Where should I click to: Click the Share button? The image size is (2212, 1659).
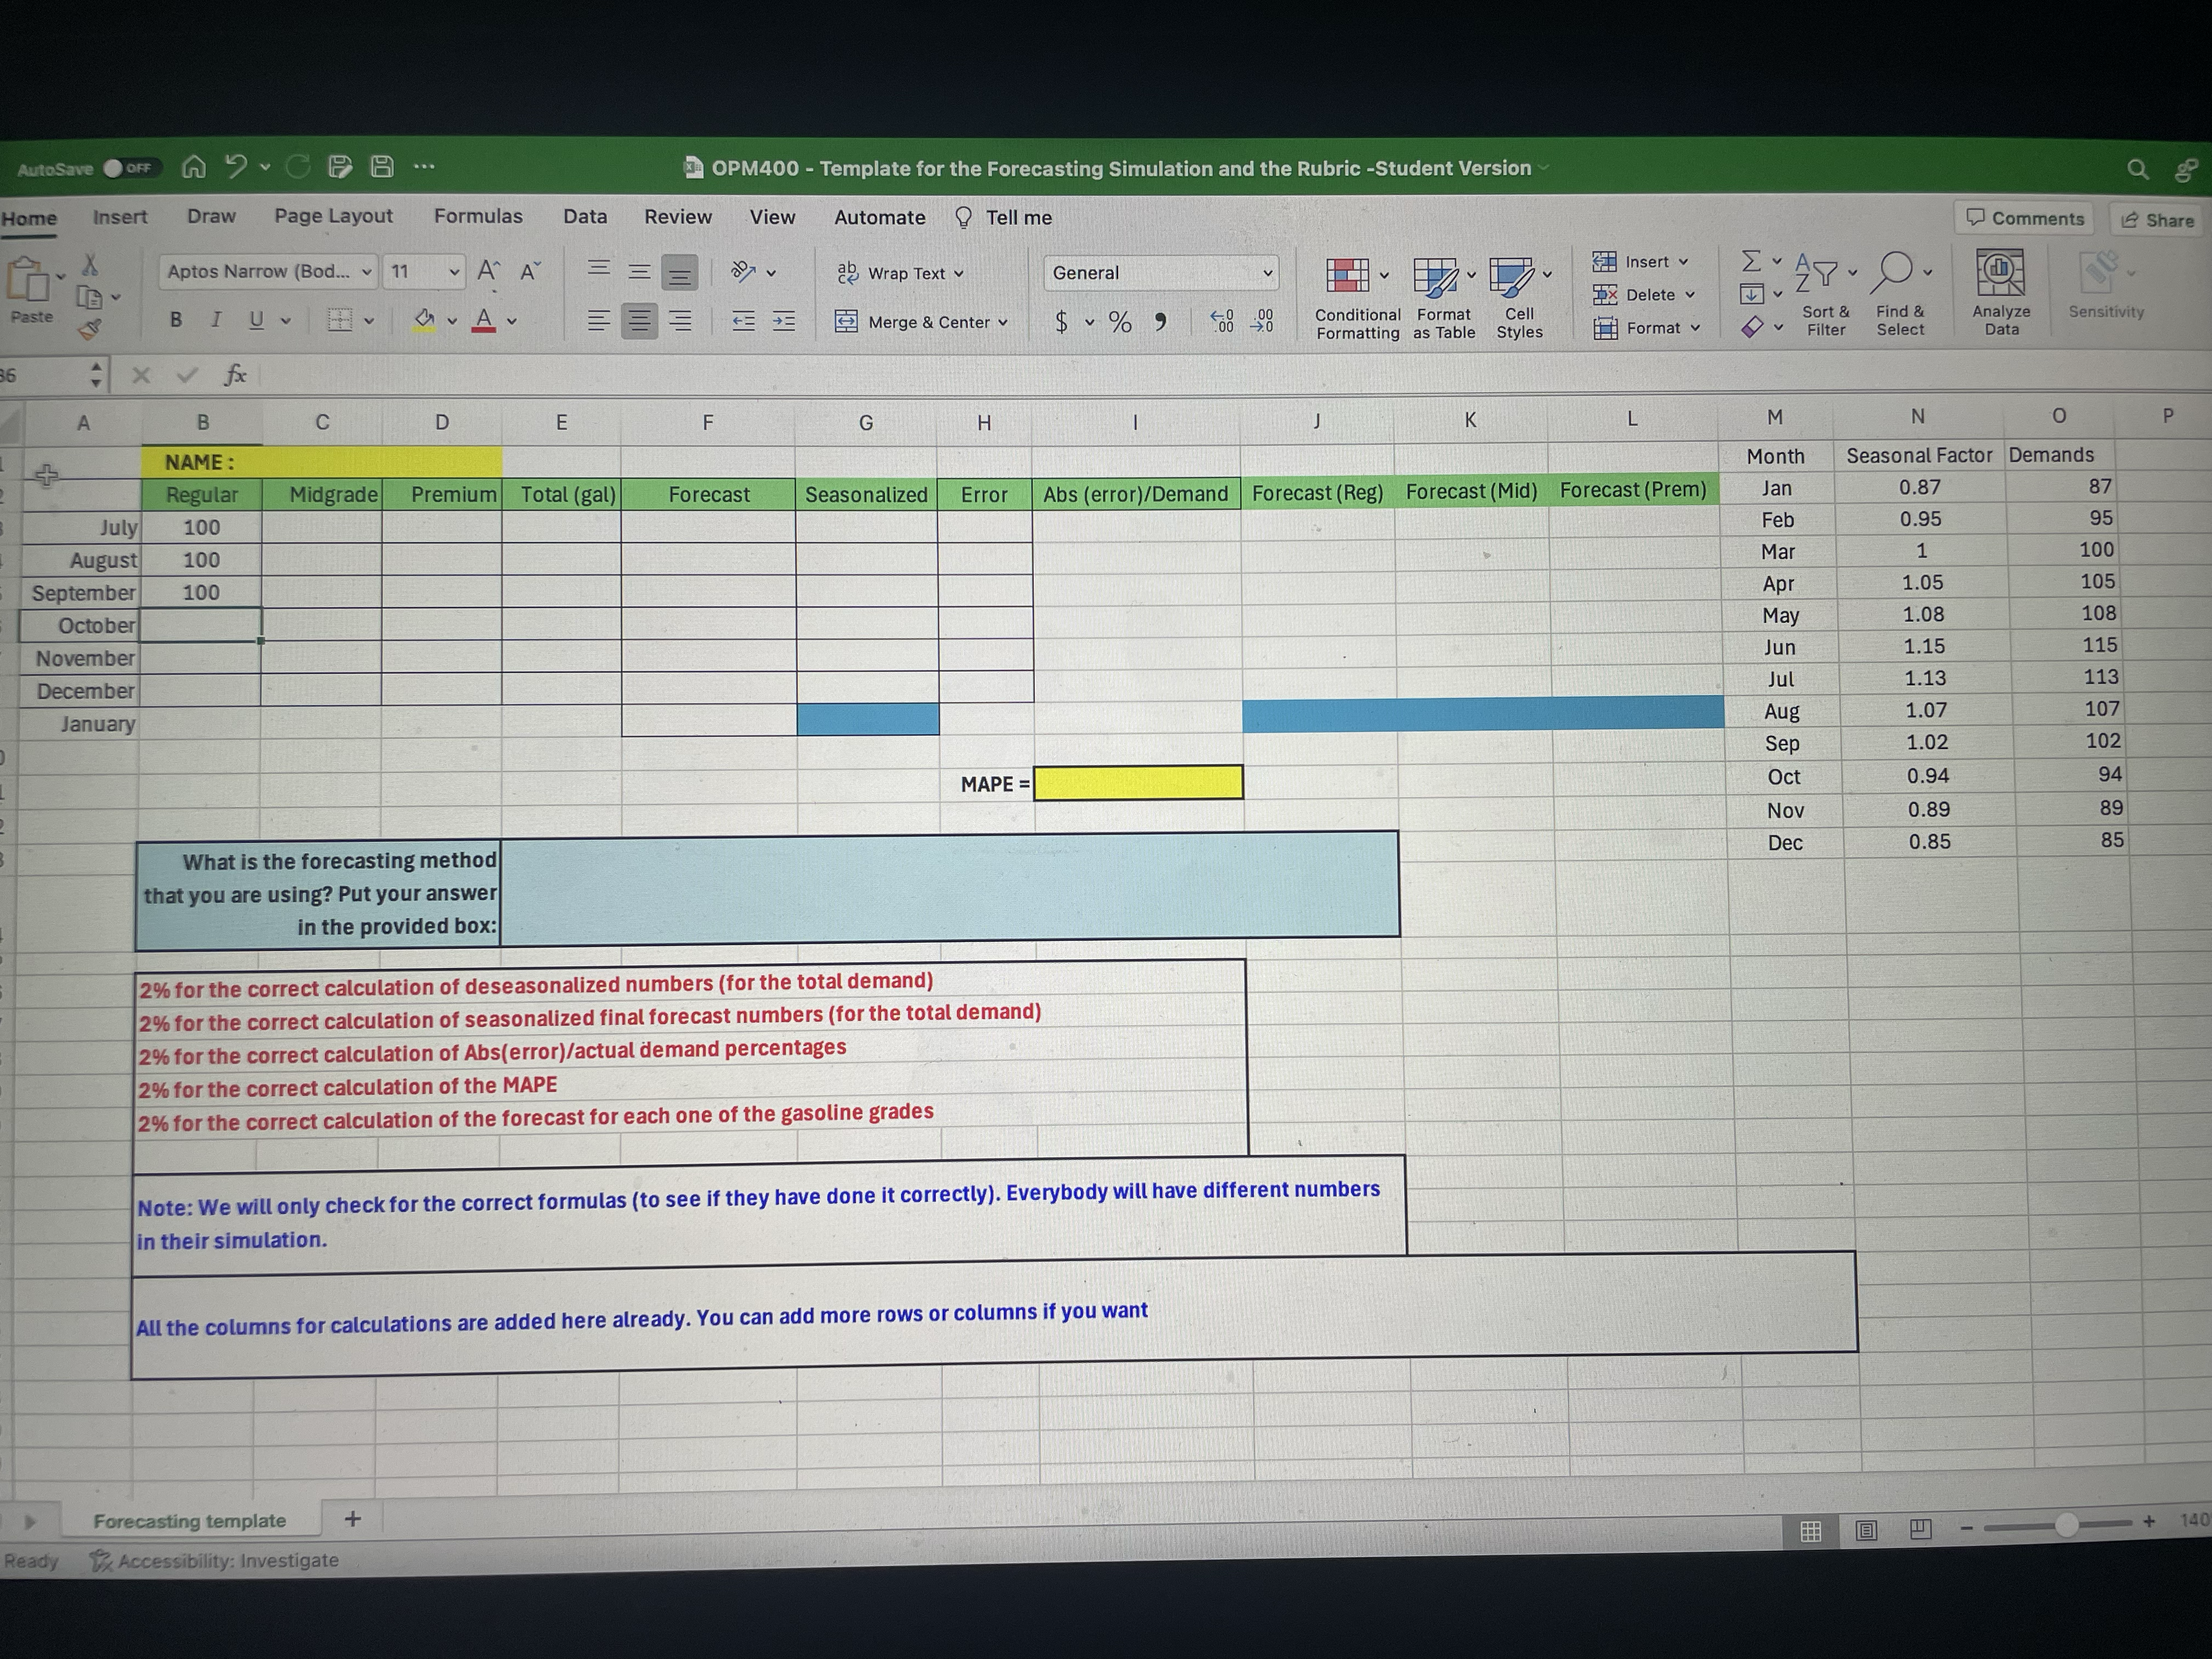coord(2157,220)
